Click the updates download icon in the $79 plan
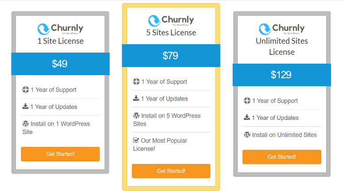 tap(136, 98)
